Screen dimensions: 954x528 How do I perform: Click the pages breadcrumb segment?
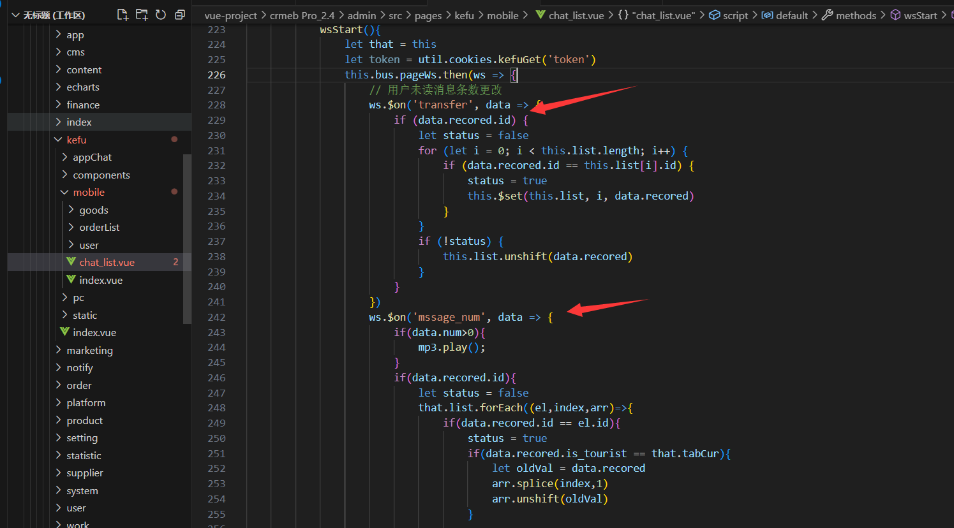pyautogui.click(x=428, y=15)
